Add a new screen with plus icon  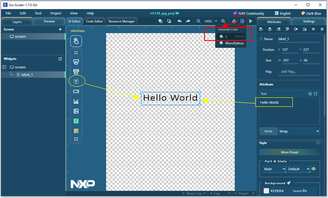[60, 29]
